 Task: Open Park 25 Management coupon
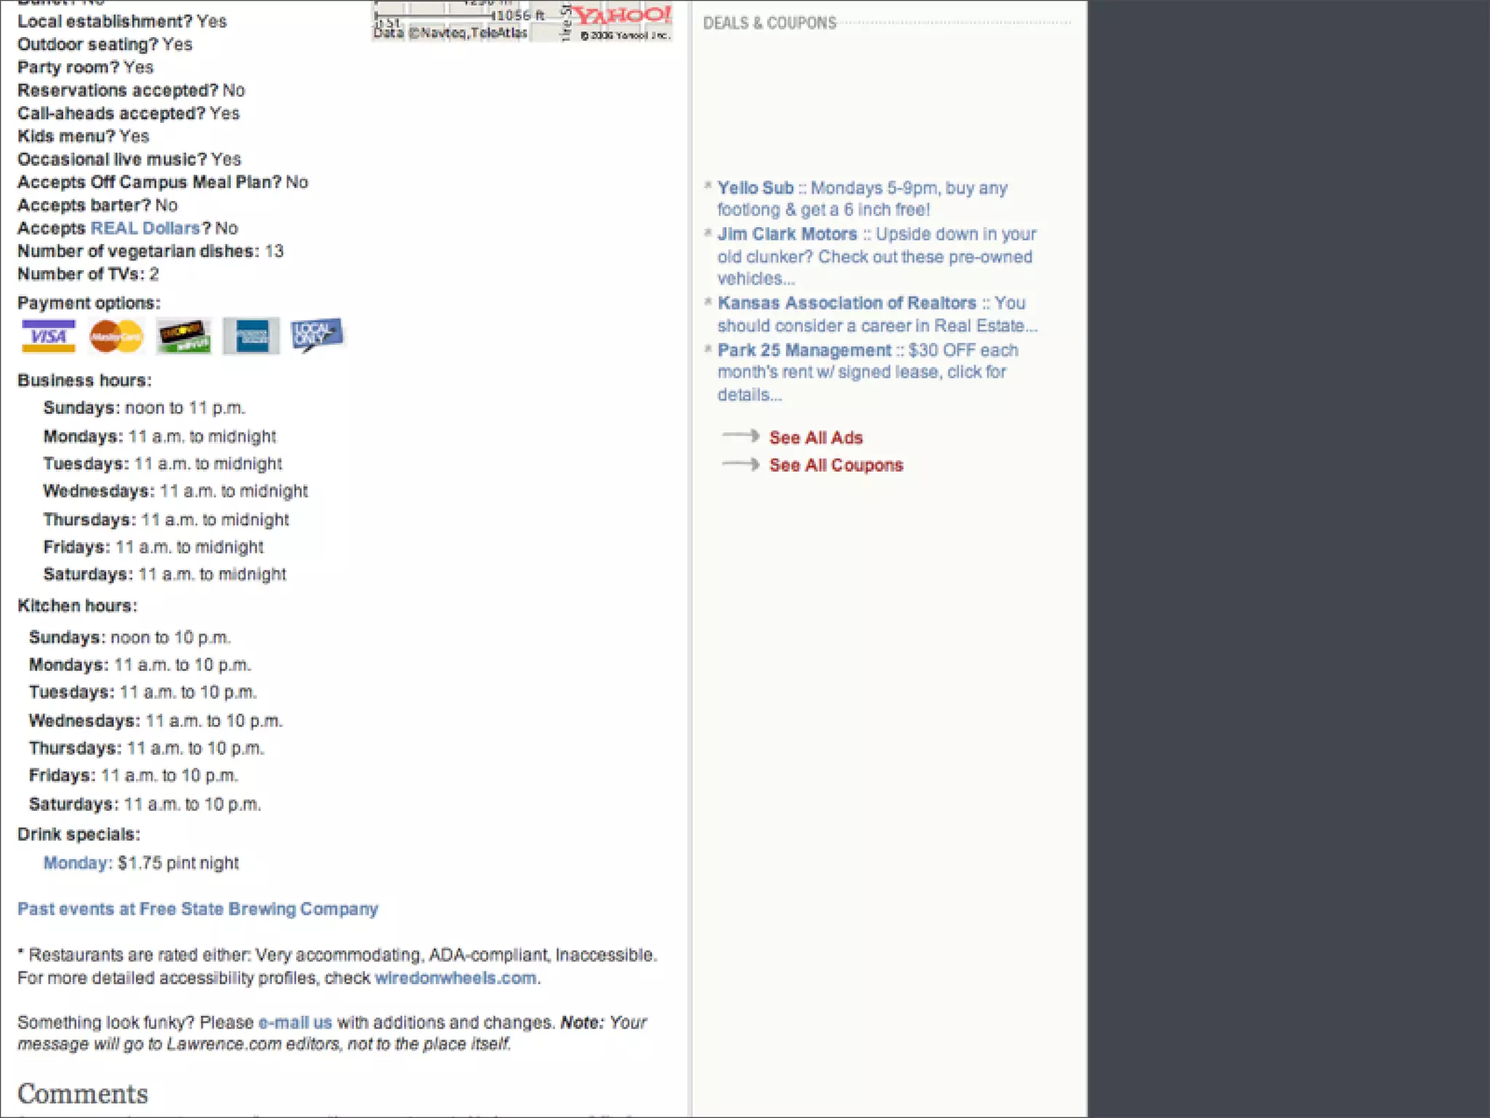pos(804,351)
